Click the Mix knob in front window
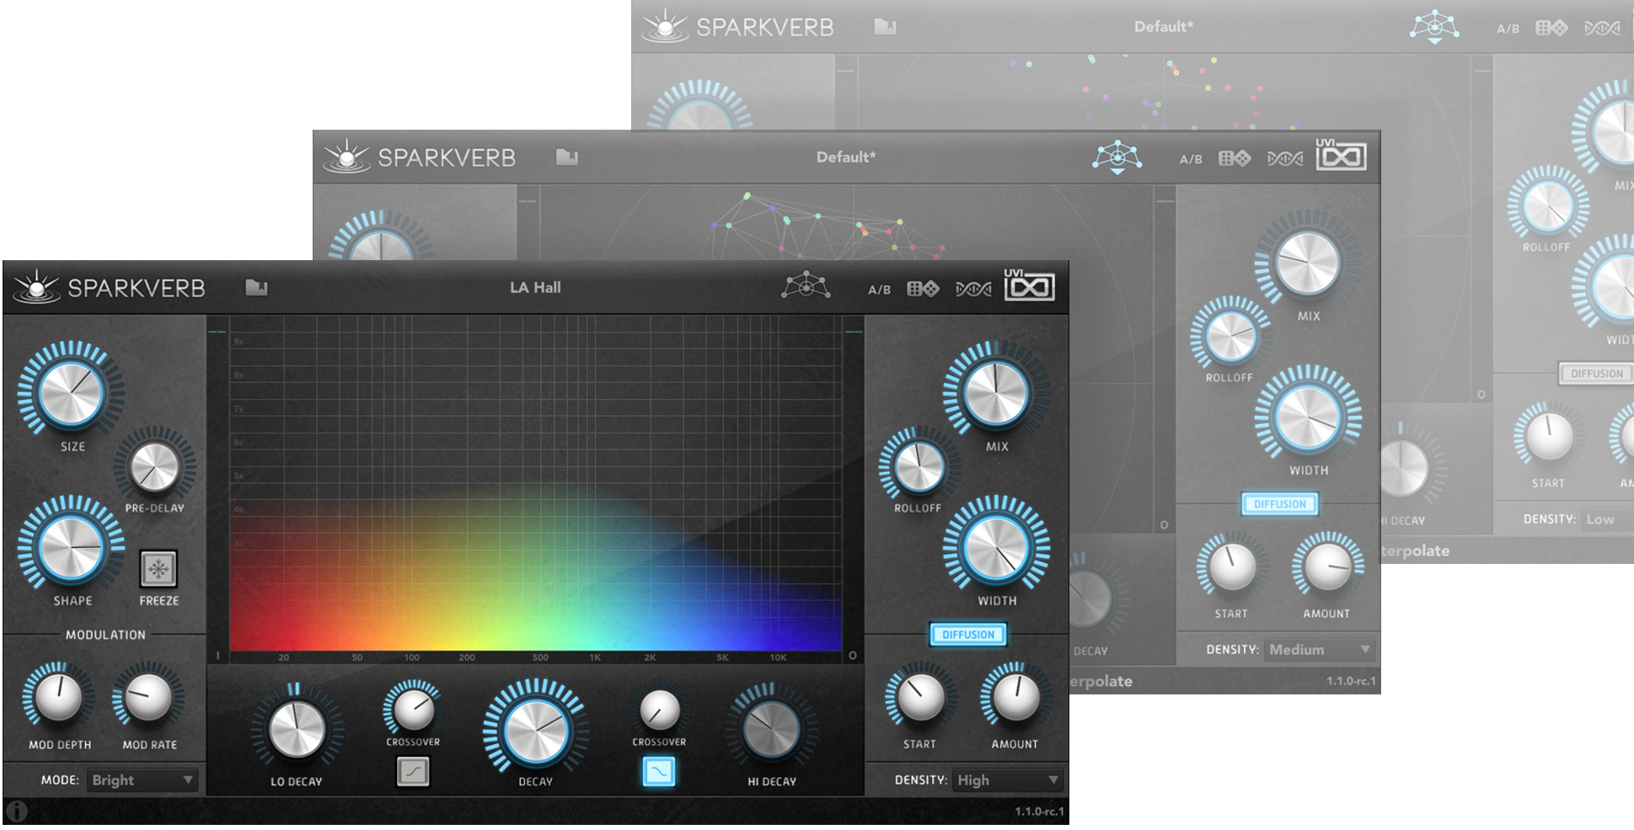Image resolution: width=1634 pixels, height=830 pixels. click(x=996, y=393)
